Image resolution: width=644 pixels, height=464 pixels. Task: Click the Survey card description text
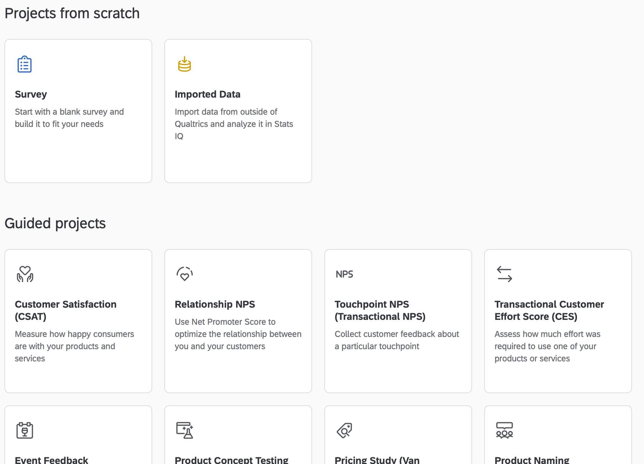69,118
